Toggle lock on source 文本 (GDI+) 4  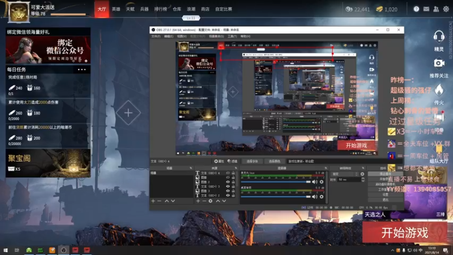tap(233, 173)
